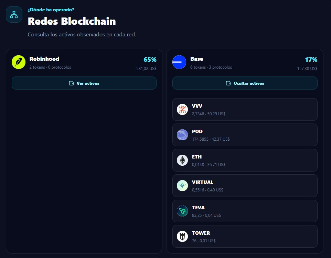Viewport: 331px width, 258px height.
Task: Open the POD token row
Action: pyautogui.click(x=245, y=135)
